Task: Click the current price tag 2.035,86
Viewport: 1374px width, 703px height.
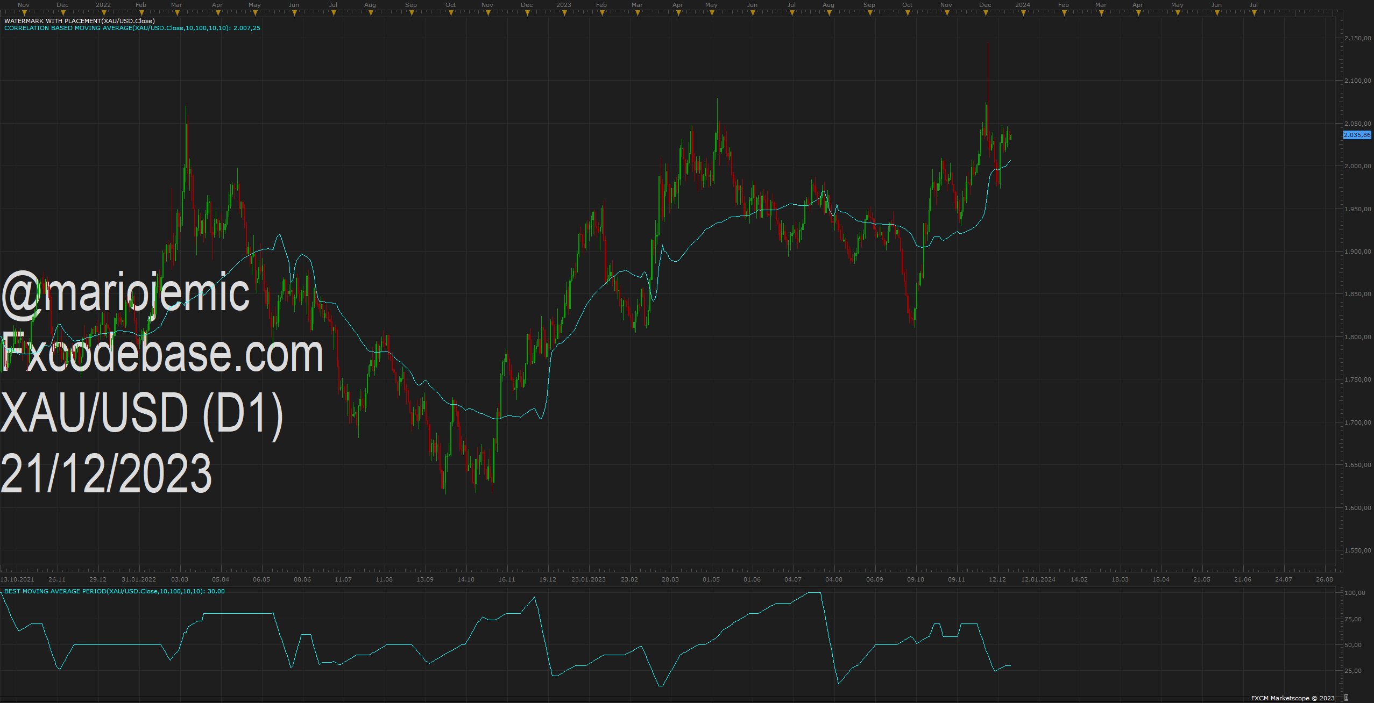Action: pyautogui.click(x=1357, y=135)
